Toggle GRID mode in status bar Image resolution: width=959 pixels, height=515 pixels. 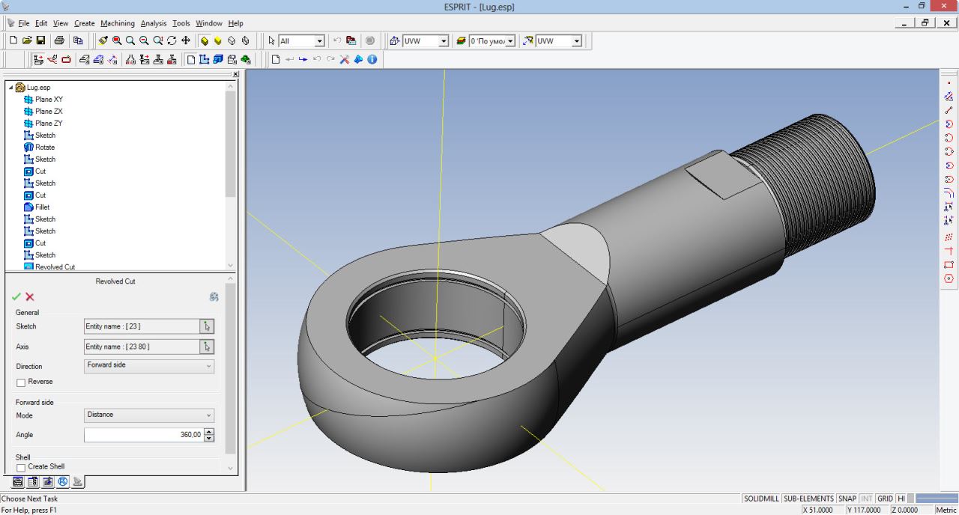pyautogui.click(x=885, y=499)
